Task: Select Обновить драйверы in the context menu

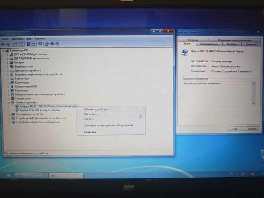Action: (97, 109)
